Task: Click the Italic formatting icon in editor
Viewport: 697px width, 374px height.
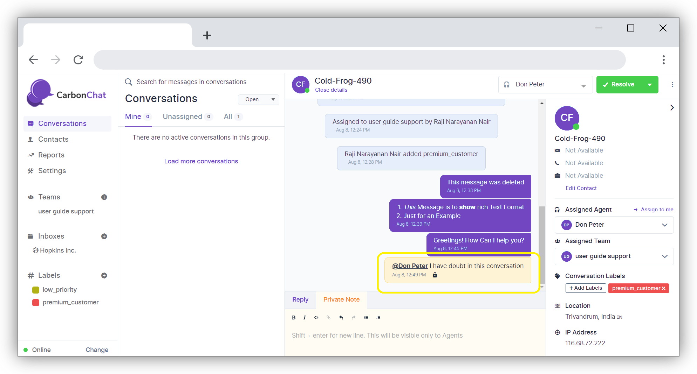Action: point(305,318)
